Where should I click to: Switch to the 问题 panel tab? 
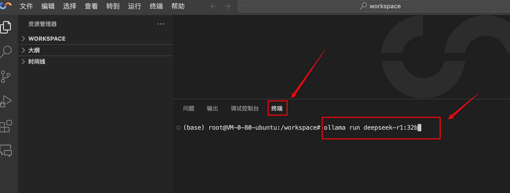pyautogui.click(x=189, y=108)
